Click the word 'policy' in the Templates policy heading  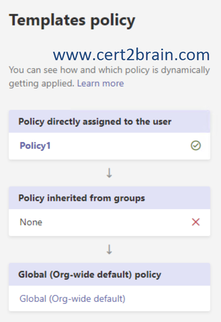click(x=113, y=21)
